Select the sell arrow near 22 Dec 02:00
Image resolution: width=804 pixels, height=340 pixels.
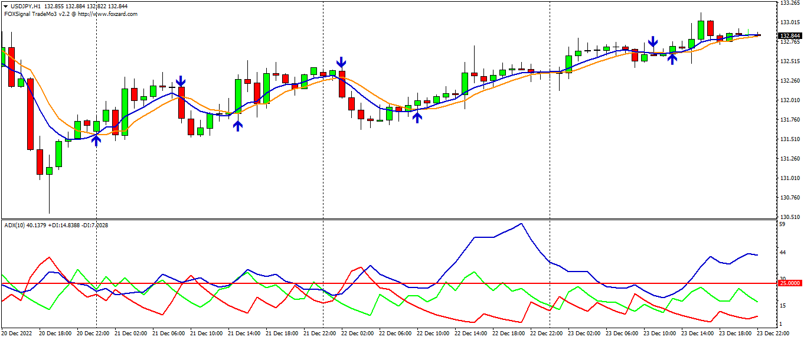pos(341,63)
